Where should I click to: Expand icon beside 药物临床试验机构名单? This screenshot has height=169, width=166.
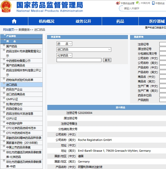tap(4, 79)
